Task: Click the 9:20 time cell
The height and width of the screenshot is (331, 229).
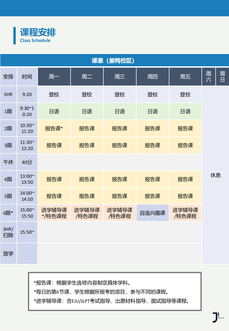Action: [27, 94]
